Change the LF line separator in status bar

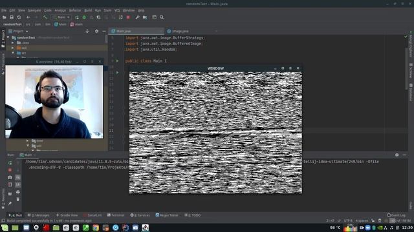click(x=339, y=220)
